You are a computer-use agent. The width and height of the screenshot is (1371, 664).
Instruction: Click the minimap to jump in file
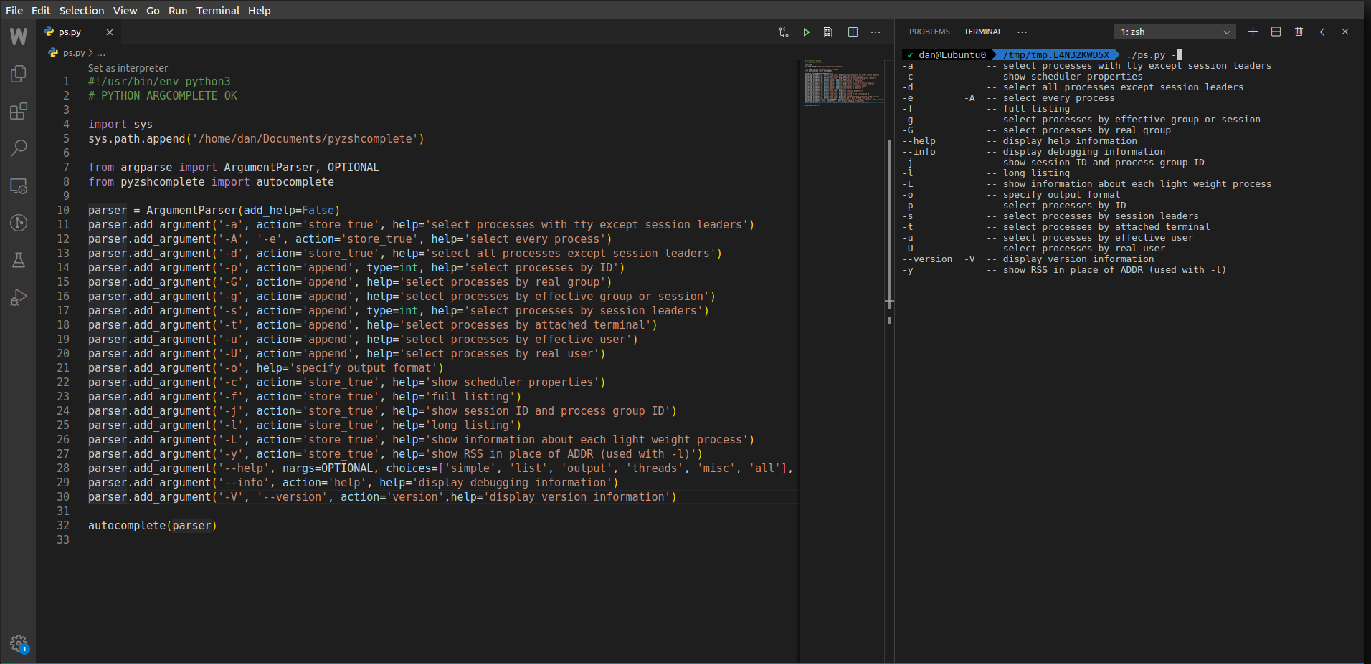pyautogui.click(x=845, y=82)
